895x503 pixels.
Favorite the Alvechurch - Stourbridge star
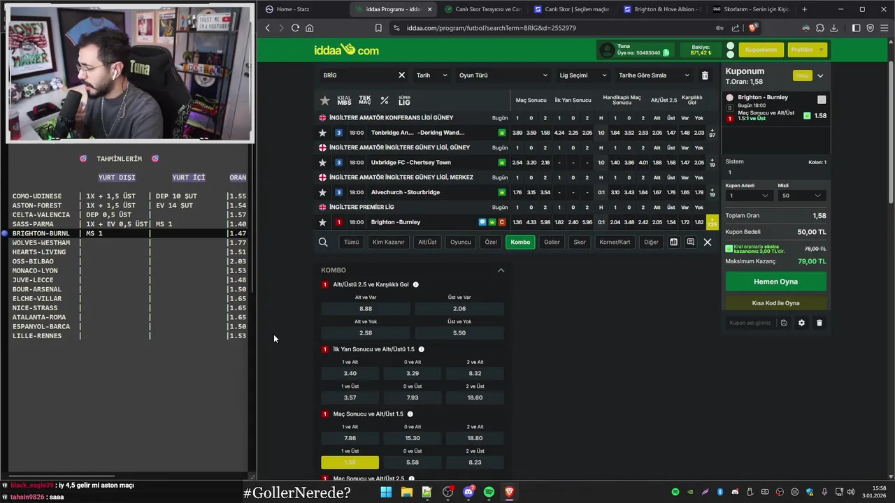click(322, 192)
